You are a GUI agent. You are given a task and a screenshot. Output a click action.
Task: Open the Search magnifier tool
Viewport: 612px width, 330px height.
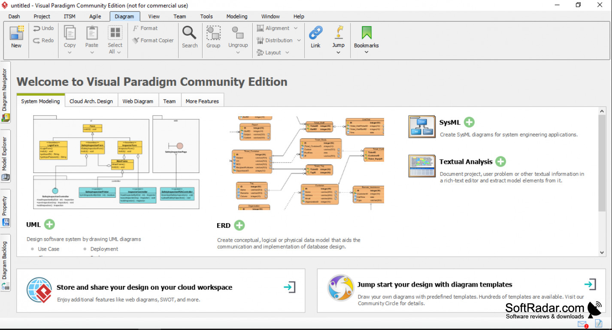tap(189, 33)
